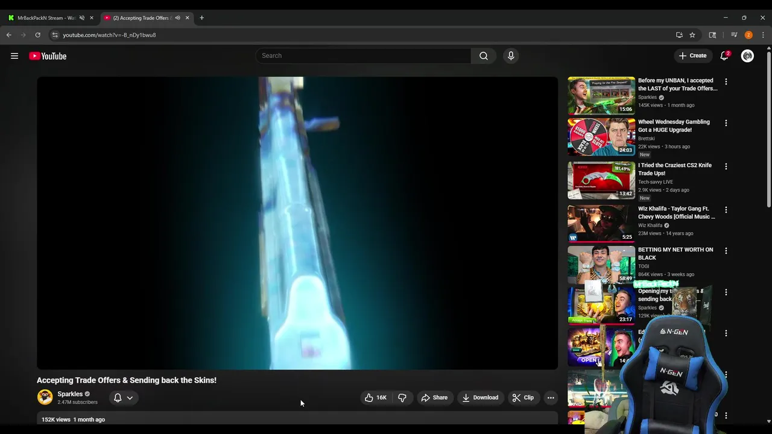Like the video showing 16K likes
Viewport: 772px width, 434px height.
375,398
